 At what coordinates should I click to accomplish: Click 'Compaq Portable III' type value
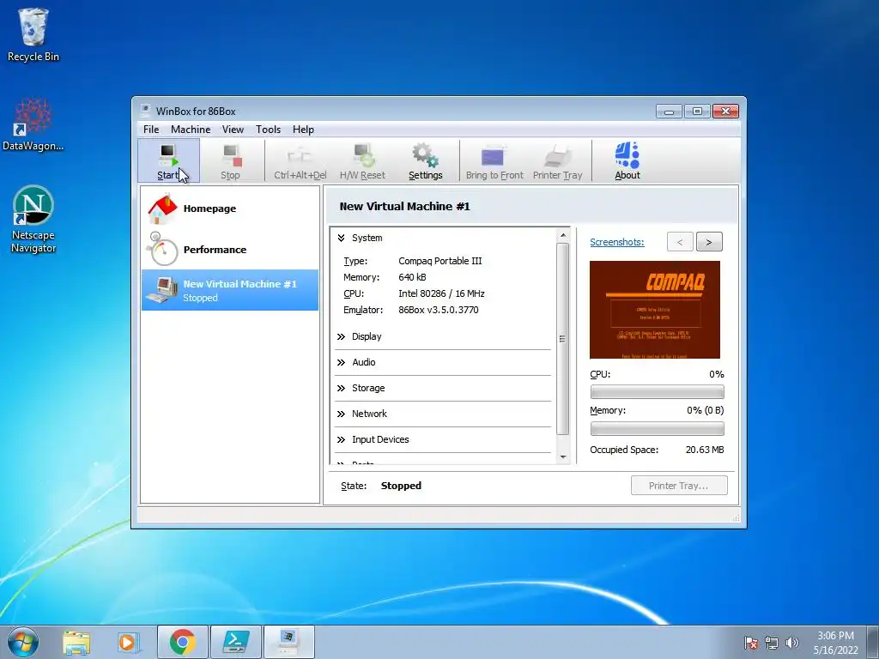440,261
